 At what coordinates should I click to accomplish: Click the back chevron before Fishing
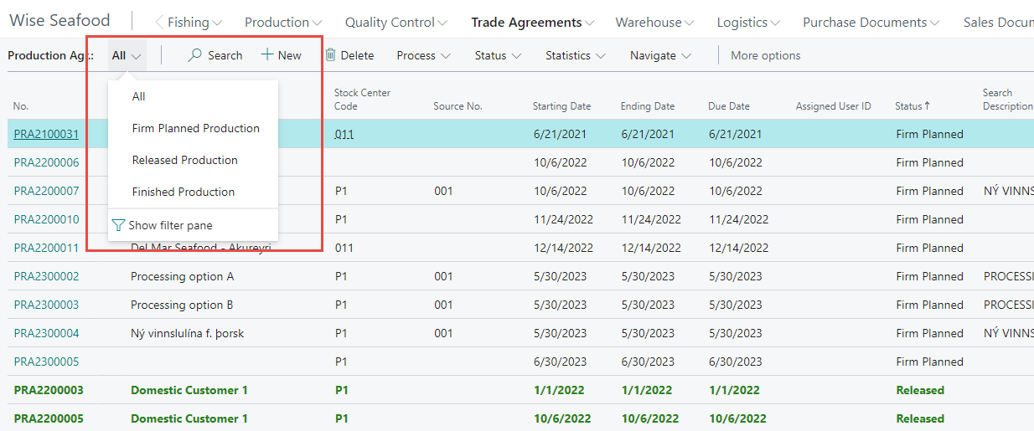(x=158, y=23)
